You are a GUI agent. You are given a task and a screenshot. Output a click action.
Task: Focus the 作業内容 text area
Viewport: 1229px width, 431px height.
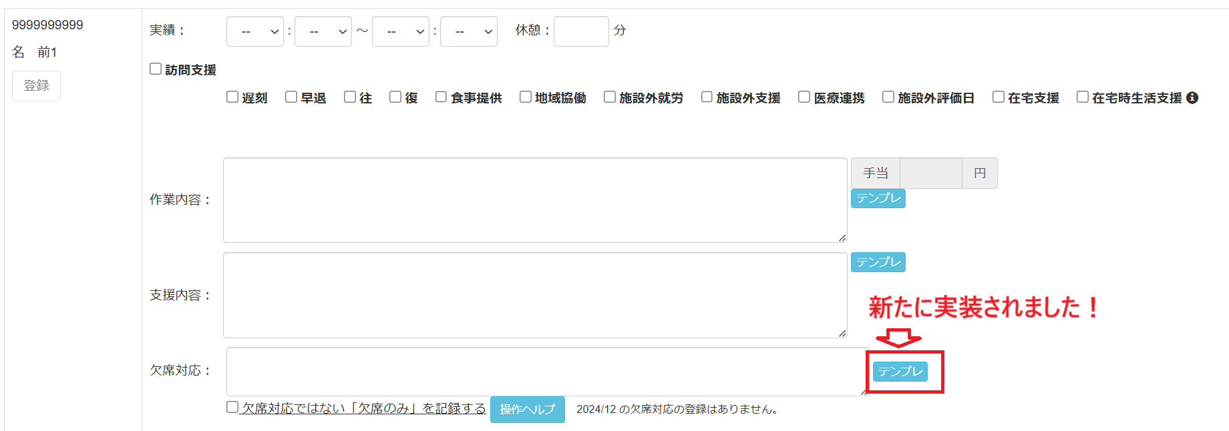[534, 200]
